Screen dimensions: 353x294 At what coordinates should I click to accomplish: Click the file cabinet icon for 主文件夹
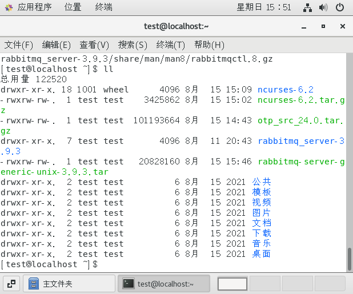34,284
